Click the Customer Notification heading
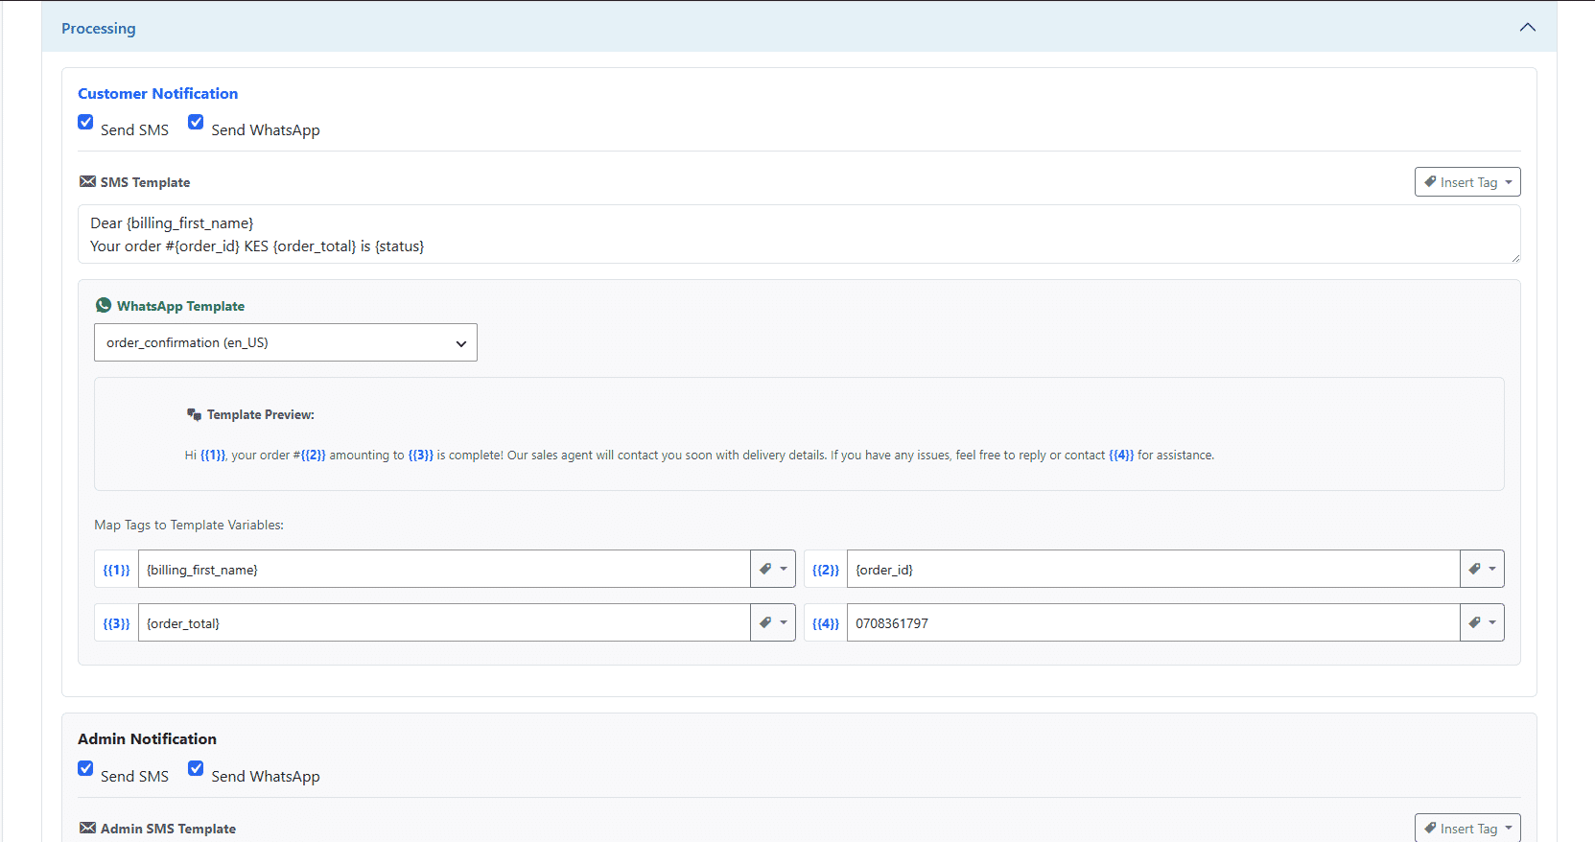Viewport: 1595px width, 842px height. coord(158,93)
